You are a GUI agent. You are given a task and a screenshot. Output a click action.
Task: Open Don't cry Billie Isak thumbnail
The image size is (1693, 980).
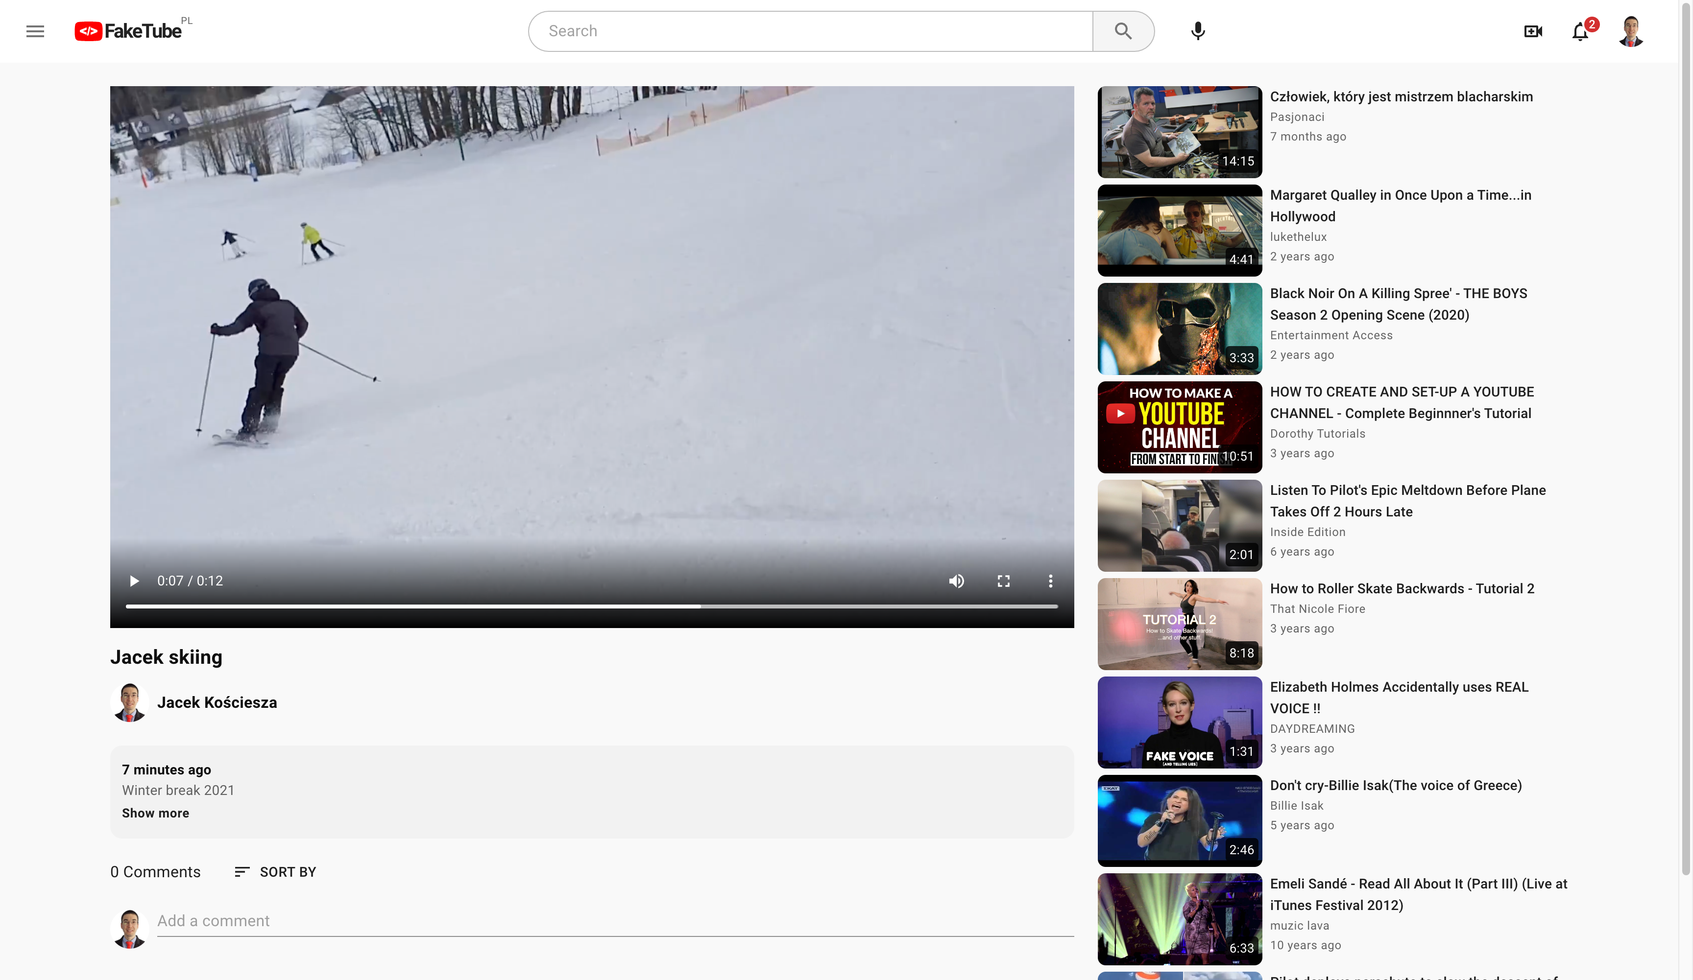(x=1180, y=821)
